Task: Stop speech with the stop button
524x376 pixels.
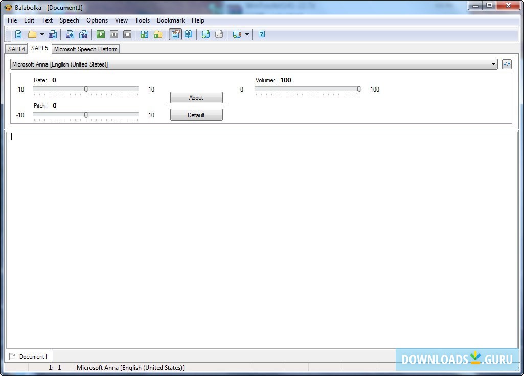Action: [127, 34]
